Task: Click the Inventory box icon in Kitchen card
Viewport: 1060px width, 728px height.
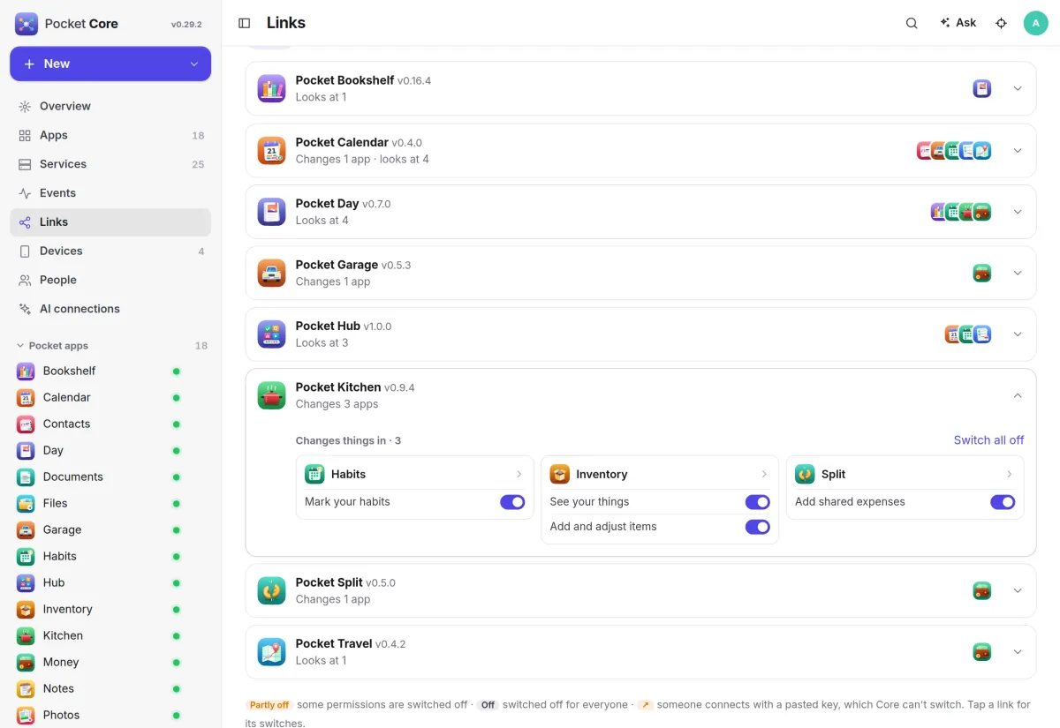Action: coord(560,474)
